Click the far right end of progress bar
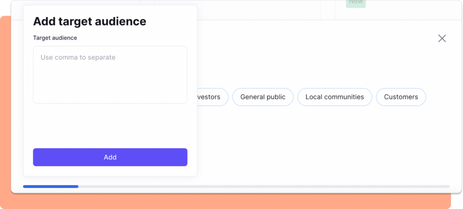The image size is (463, 209). pyautogui.click(x=447, y=186)
